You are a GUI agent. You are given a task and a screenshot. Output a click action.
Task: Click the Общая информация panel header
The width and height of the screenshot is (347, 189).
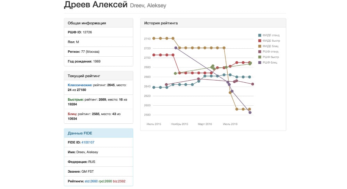(x=98, y=23)
